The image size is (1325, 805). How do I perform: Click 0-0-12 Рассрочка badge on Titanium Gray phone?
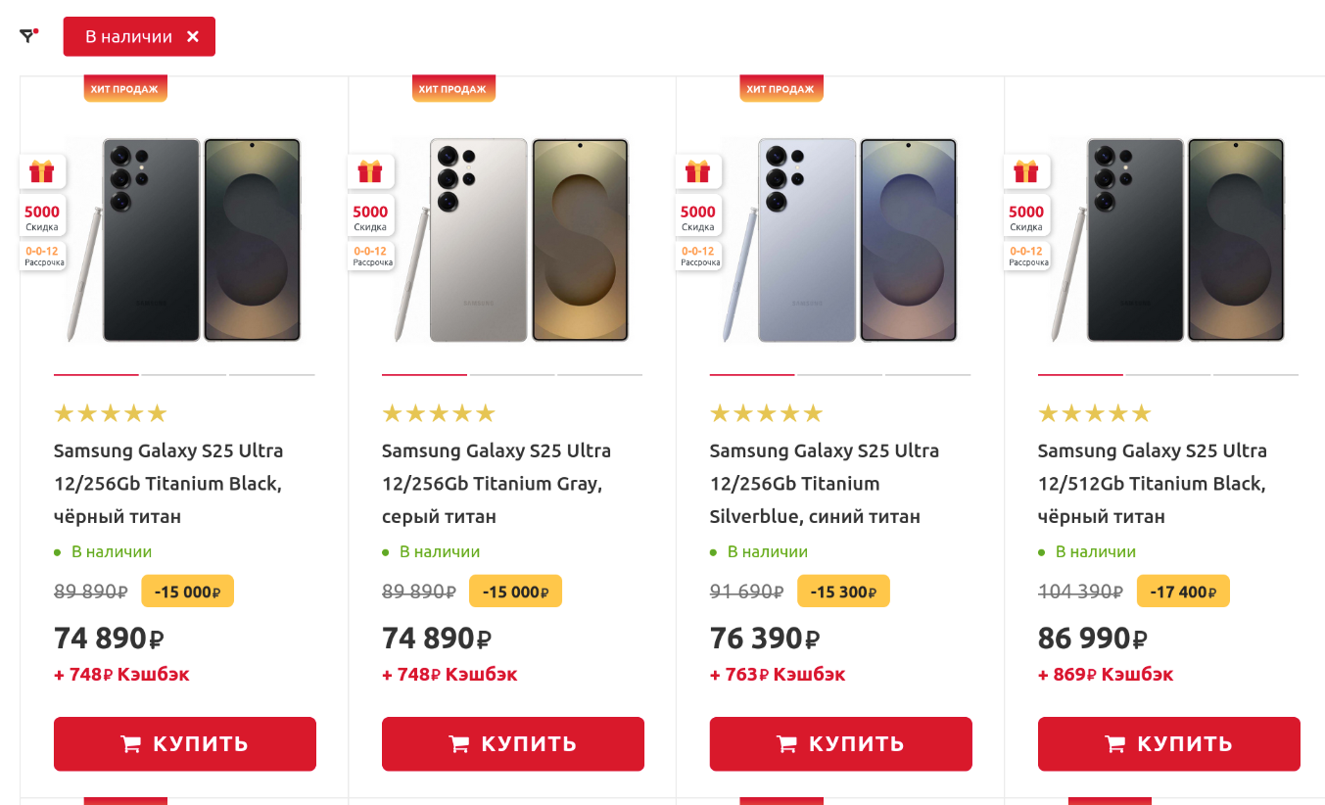click(371, 256)
